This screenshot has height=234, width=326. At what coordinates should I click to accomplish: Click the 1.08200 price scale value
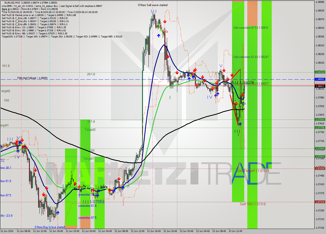tap(320, 63)
